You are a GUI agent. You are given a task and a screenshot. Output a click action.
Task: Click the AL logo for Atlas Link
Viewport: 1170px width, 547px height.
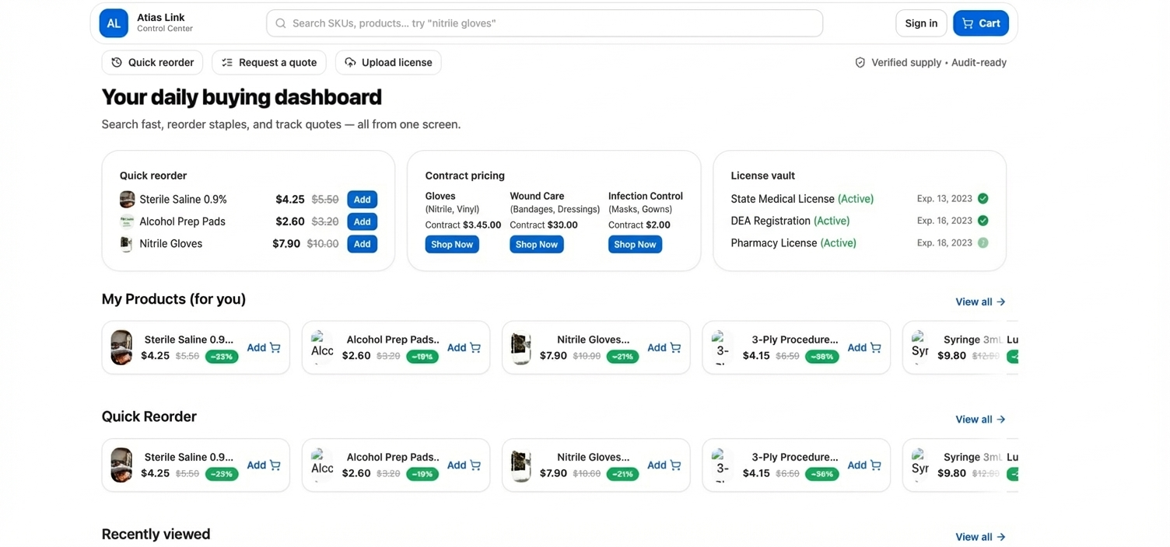coord(114,23)
